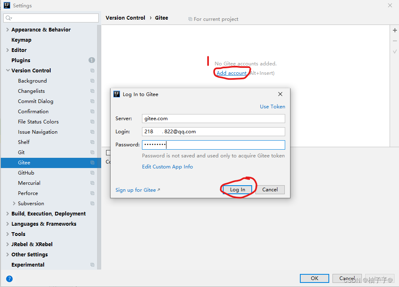
Task: Click the Password input field
Action: [213, 145]
